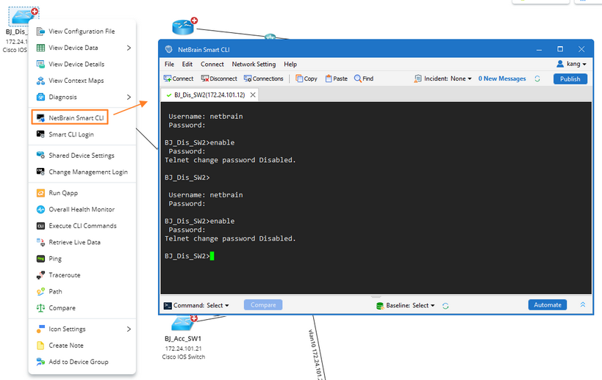Screen dimensions: 602x380
Task: Open the Edit menu in Smart CLI
Action: [187, 65]
